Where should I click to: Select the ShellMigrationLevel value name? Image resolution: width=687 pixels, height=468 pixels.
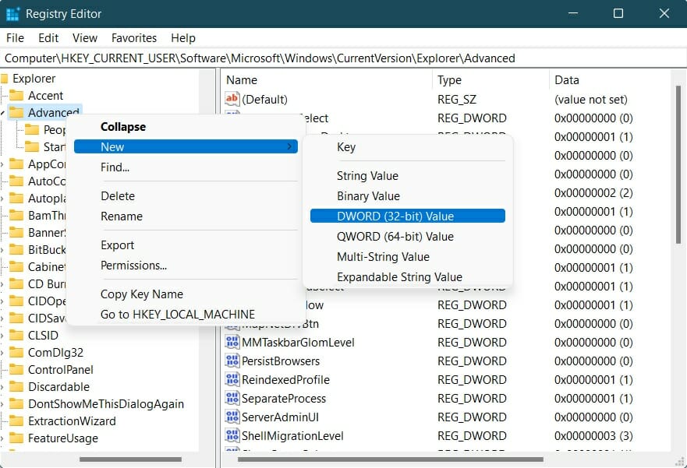[292, 436]
